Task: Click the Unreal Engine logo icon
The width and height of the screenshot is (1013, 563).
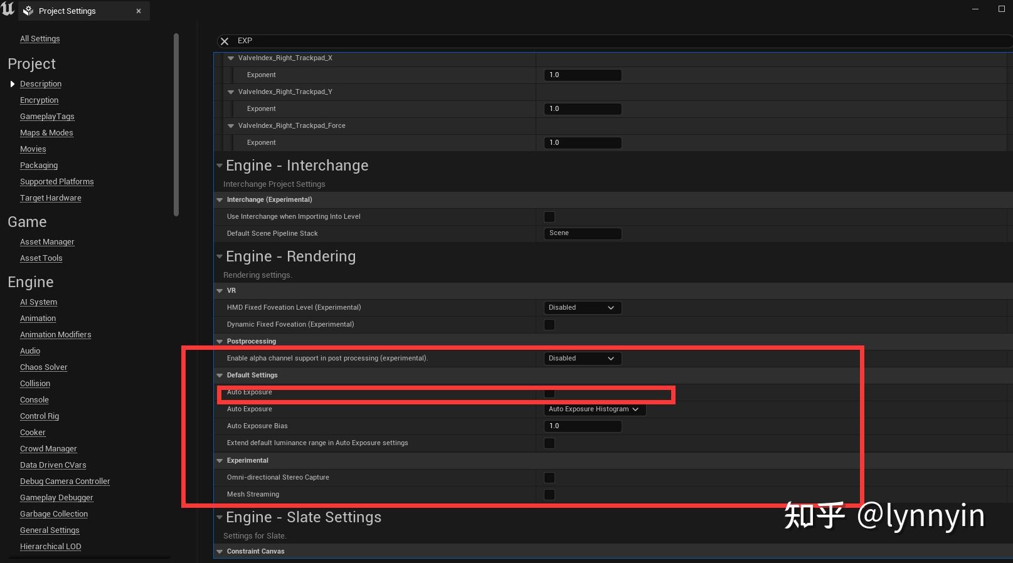Action: coord(8,9)
